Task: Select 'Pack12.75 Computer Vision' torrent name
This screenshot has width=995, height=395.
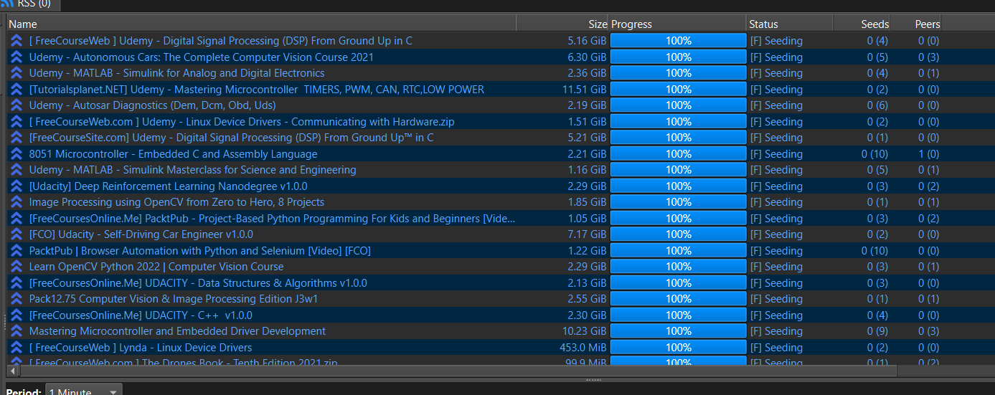Action: (x=174, y=299)
